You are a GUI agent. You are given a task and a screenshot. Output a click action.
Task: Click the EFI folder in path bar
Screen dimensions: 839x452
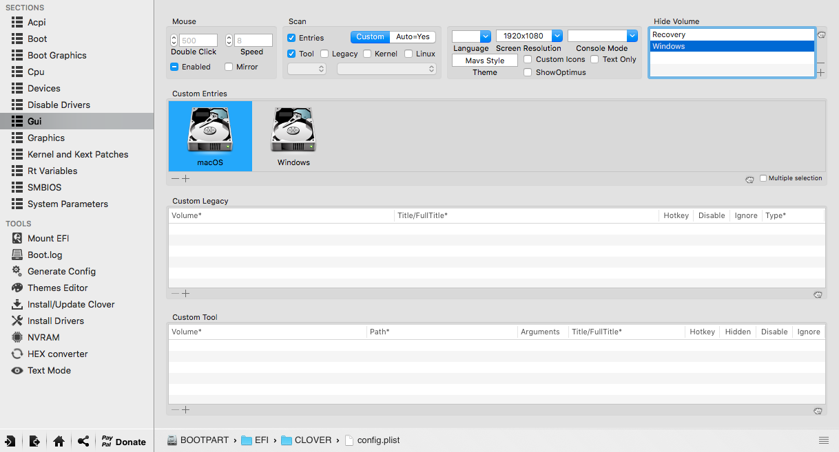tap(255, 440)
